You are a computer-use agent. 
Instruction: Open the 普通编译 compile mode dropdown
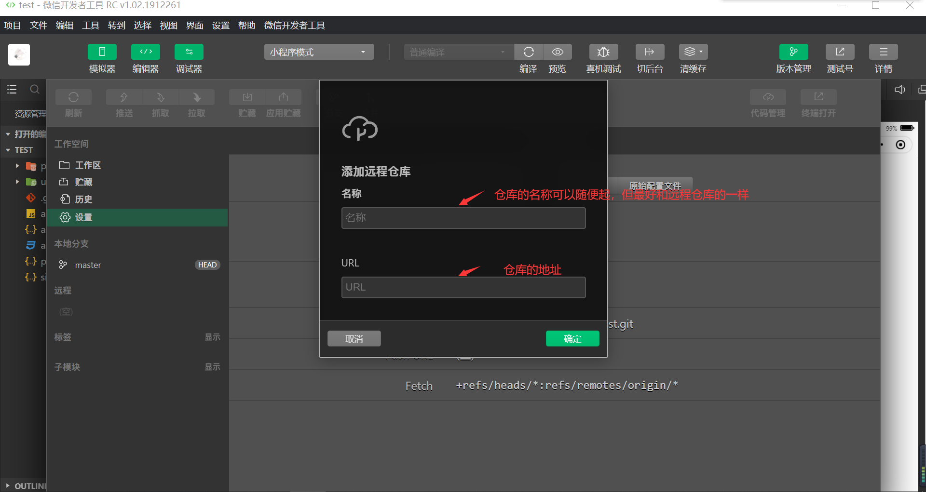tap(459, 52)
